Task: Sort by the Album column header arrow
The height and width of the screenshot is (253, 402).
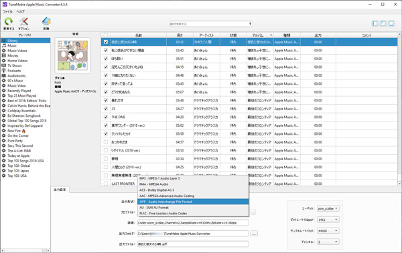Action: (x=271, y=35)
